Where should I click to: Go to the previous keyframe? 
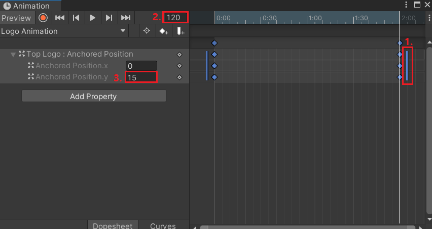[x=76, y=18]
